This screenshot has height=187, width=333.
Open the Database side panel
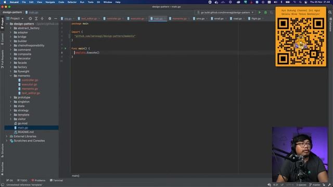331,24
